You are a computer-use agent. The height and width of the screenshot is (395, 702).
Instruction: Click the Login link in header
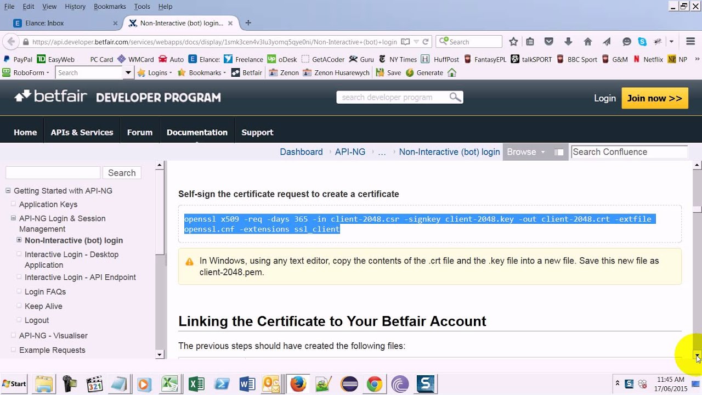(x=605, y=98)
